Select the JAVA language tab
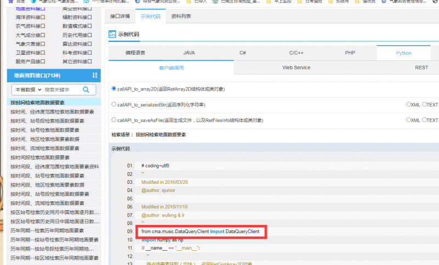Image resolution: width=439 pixels, height=265 pixels. 189,53
